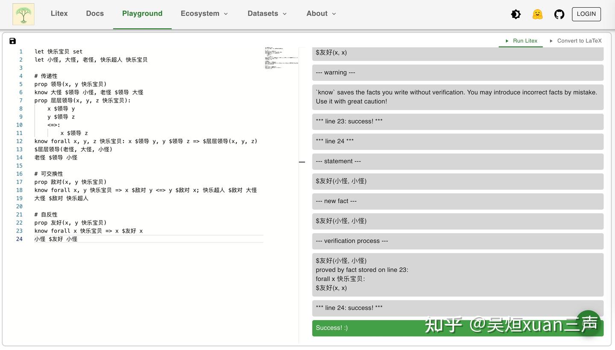Click the '--- verification process ---' output block
This screenshot has height=350, width=615.
(x=458, y=241)
